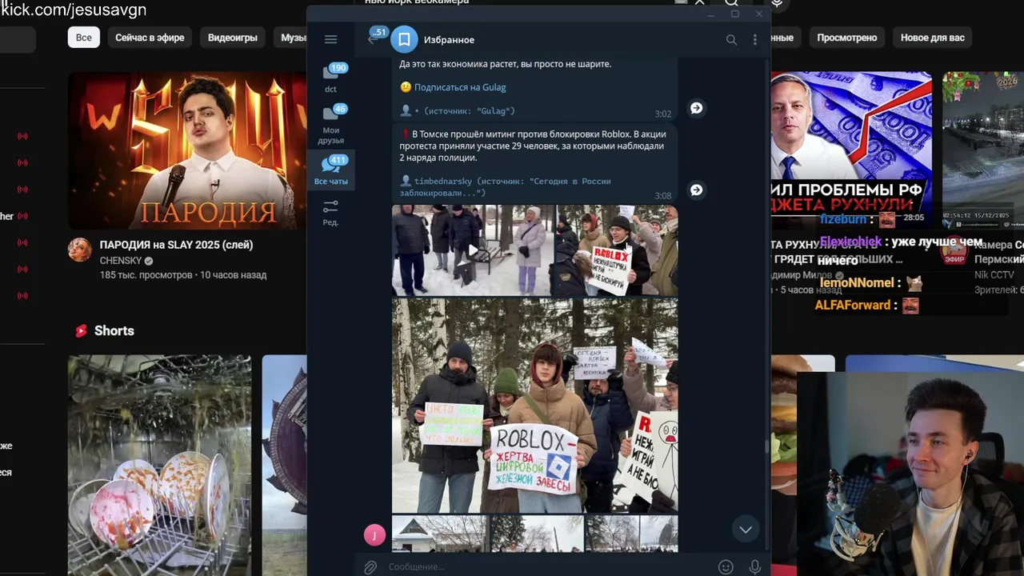The image size is (1024, 576).
Task: Click ALFAForward username in stream chat overlay
Action: pos(853,305)
